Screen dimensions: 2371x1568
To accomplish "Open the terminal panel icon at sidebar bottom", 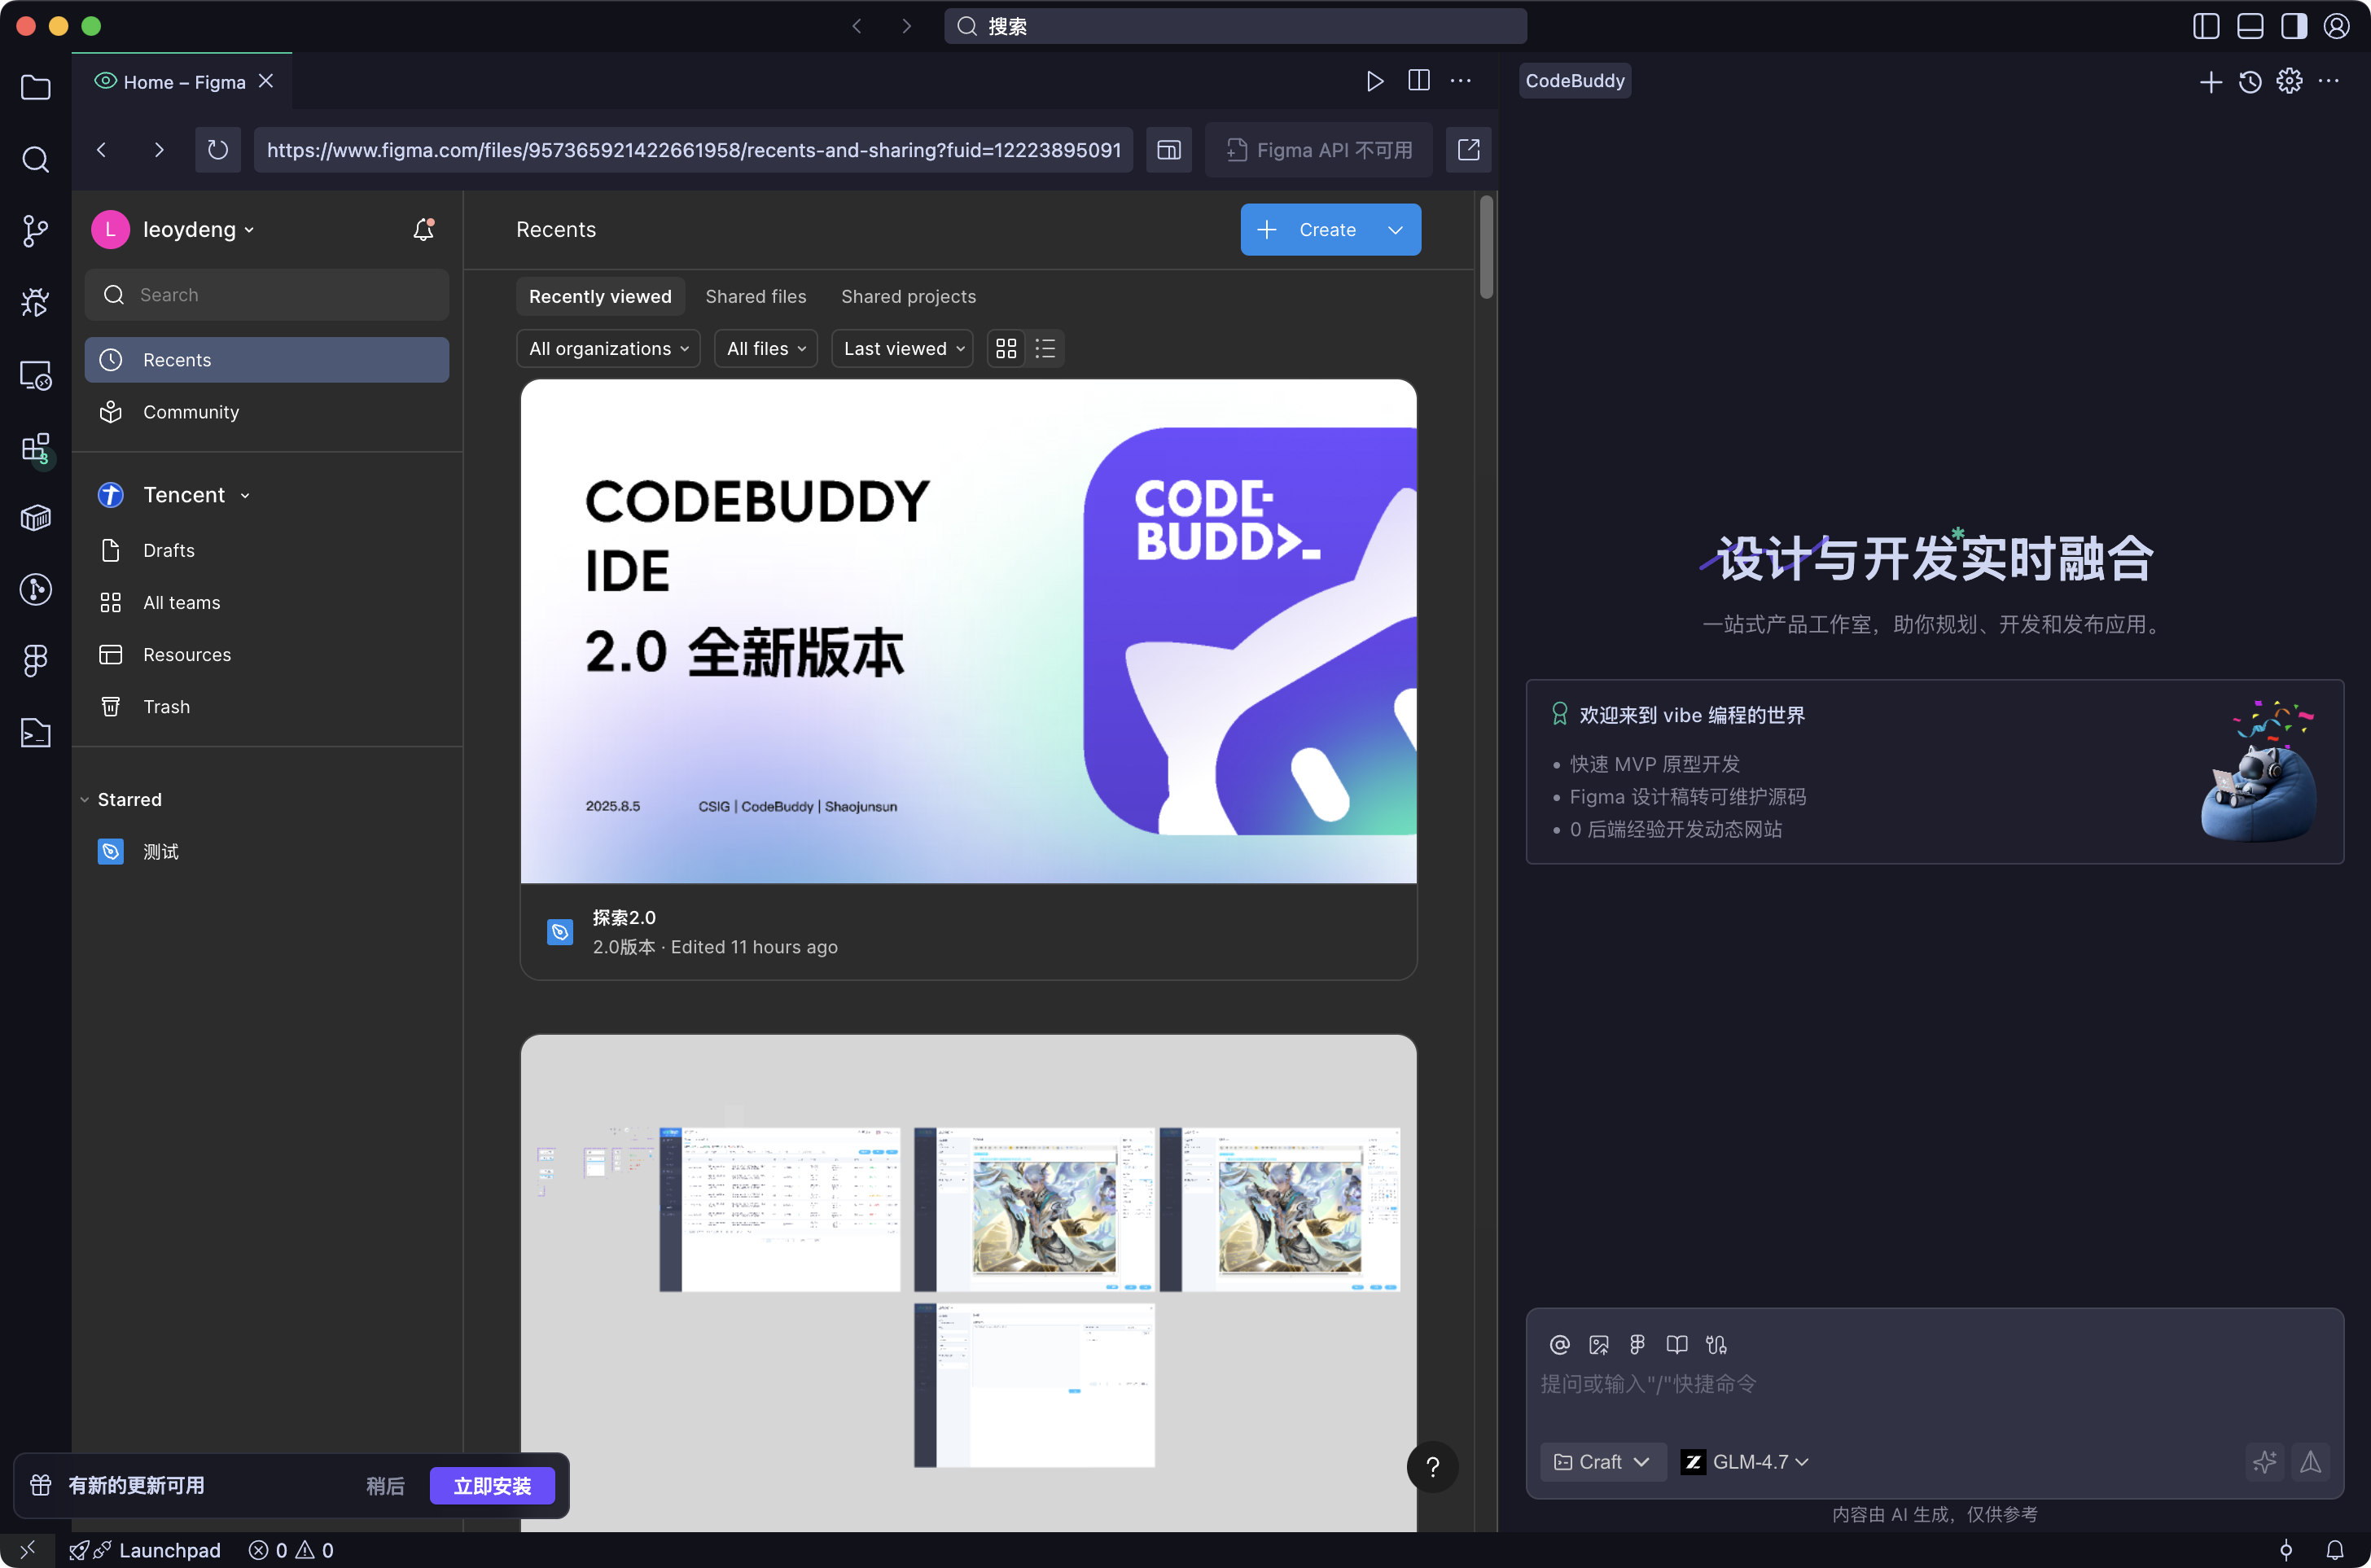I will coord(35,733).
